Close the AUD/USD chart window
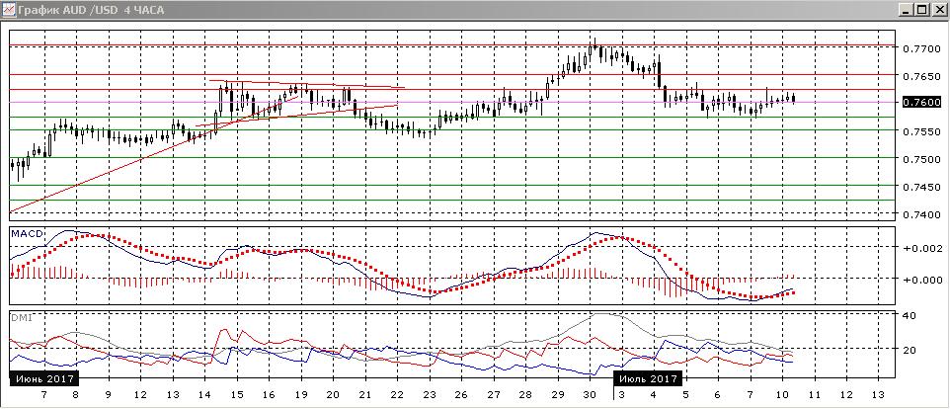950x409 pixels. (937, 10)
